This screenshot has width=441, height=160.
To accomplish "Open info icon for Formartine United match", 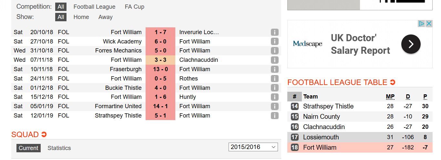I will 274,106.
